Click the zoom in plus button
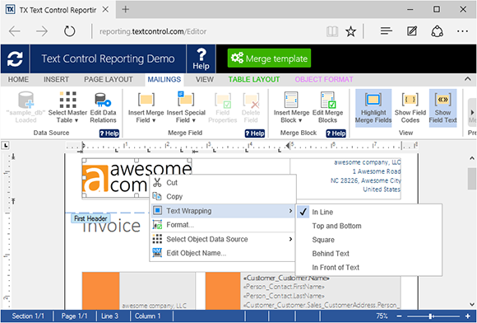 click(468, 316)
